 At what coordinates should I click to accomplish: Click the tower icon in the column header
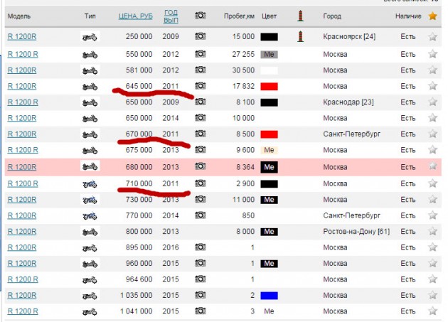pos(299,15)
